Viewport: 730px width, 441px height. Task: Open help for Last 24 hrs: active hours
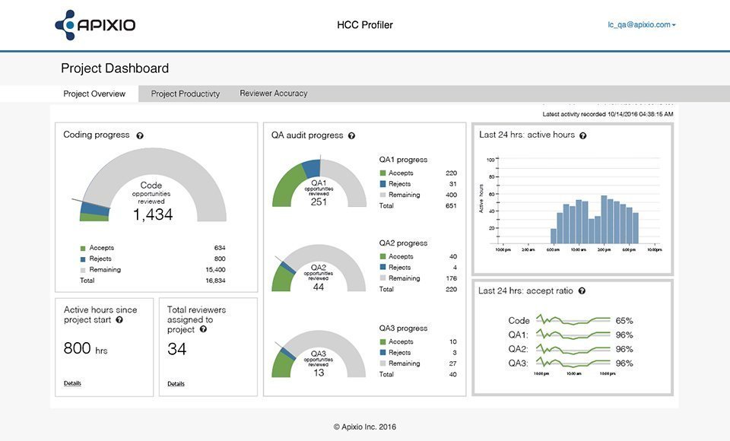(x=582, y=135)
